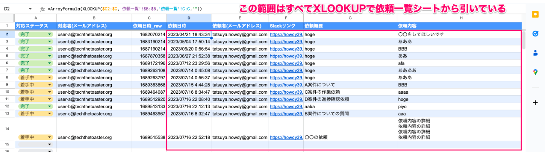The width and height of the screenshot is (545, 152).
Task: Click the 対応ステータス header cell
Action: coord(36,26)
